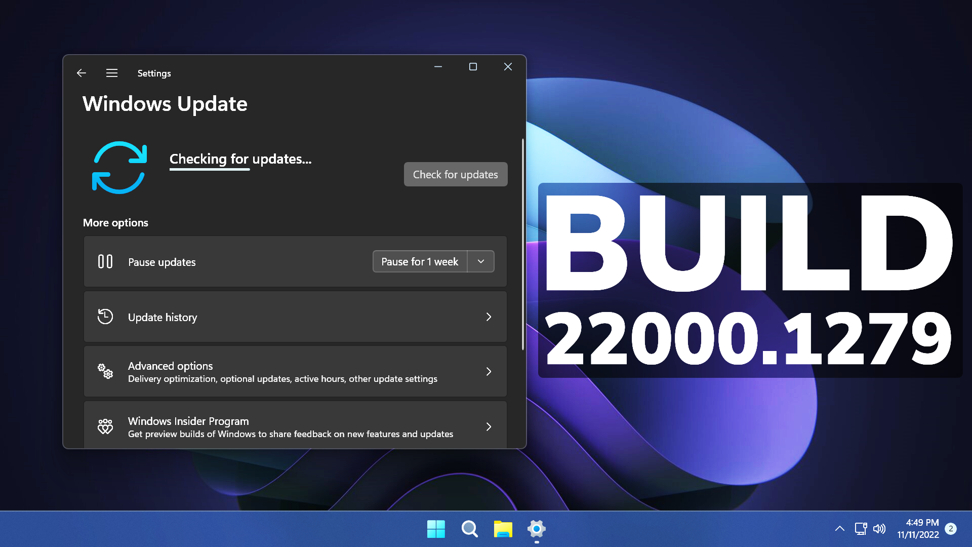Click the Windows Insider Program heart icon
This screenshot has width=972, height=547.
pyautogui.click(x=105, y=426)
